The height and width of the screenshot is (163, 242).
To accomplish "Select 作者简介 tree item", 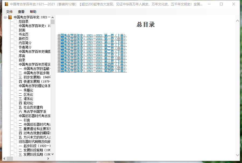I will tap(25, 47).
